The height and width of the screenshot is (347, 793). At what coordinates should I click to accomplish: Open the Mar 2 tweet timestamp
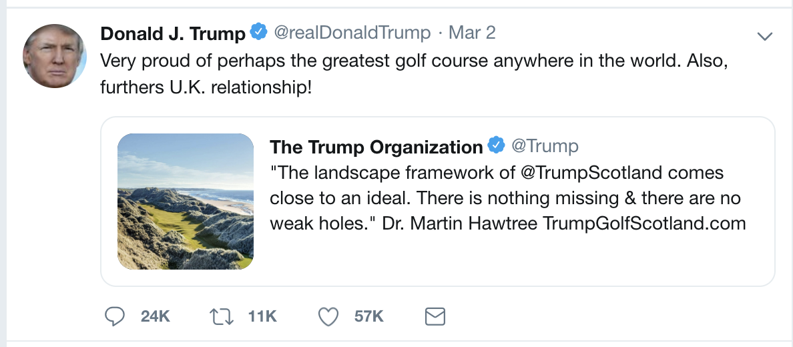point(472,32)
